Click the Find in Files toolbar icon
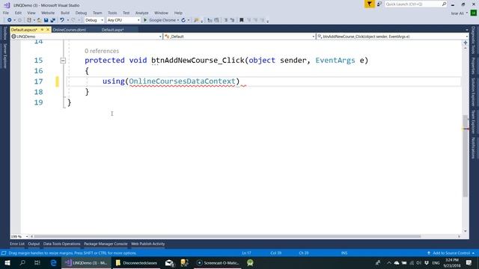 pos(196,20)
